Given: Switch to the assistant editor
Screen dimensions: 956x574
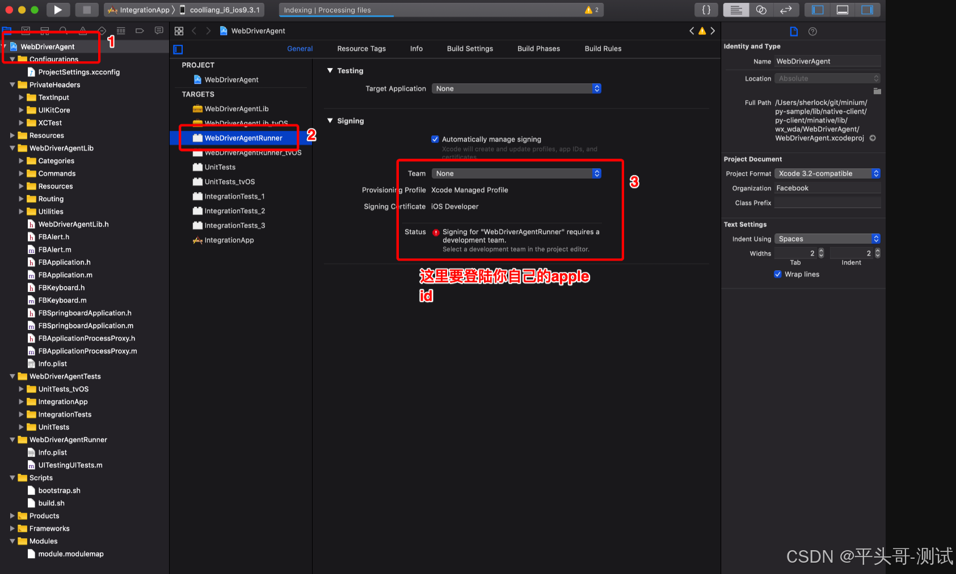Looking at the screenshot, I should click(761, 10).
